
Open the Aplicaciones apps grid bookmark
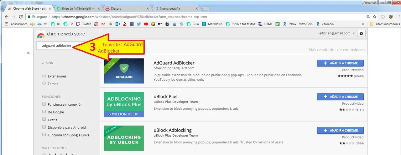tap(16, 24)
